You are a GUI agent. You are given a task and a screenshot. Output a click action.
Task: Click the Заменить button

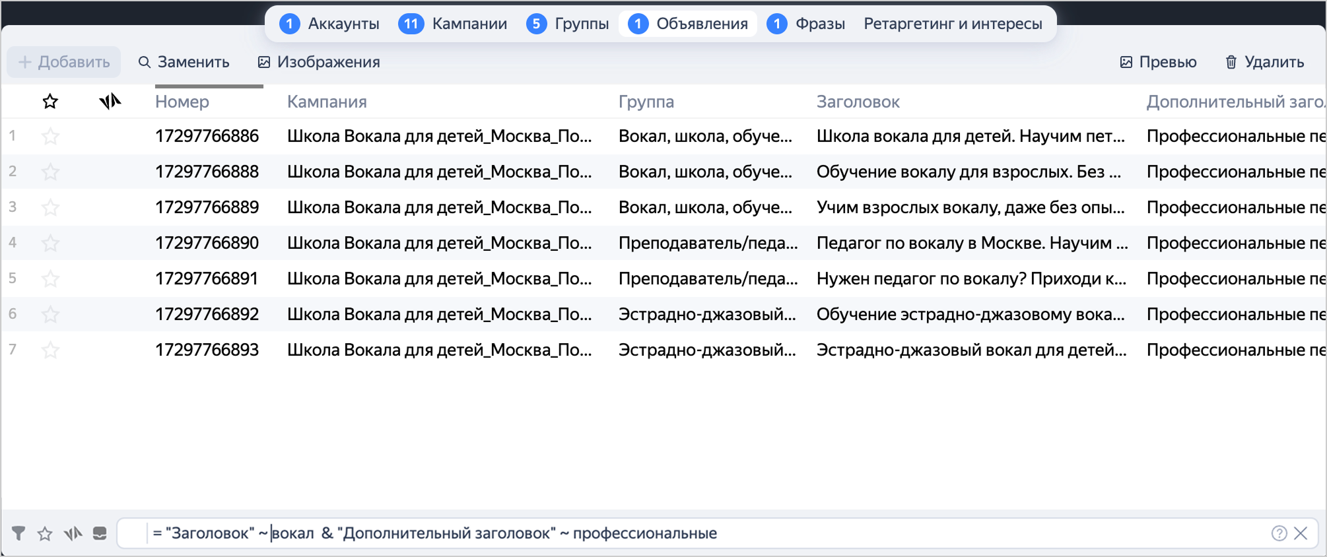(x=184, y=62)
